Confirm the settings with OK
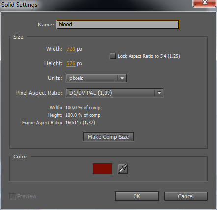Viewport: 217px width, 210px height. click(137, 196)
